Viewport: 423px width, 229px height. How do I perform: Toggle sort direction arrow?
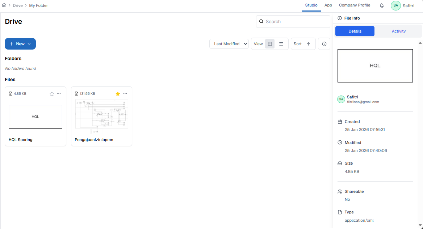pos(308,44)
